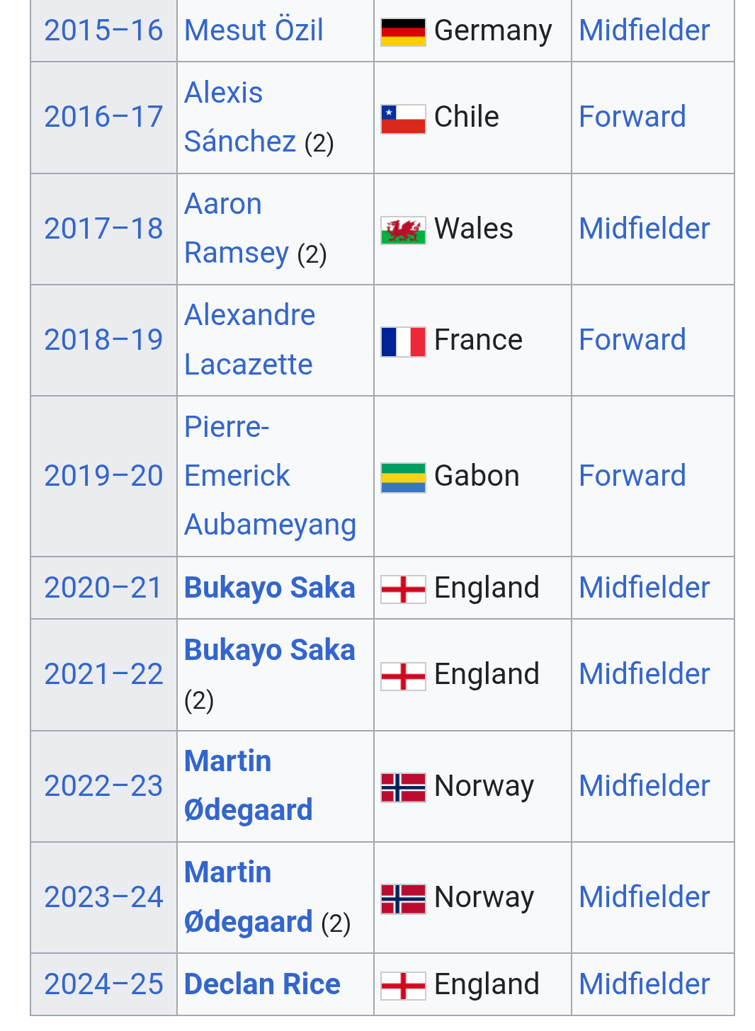Click the France tricolor flag icon
Image resolution: width=755 pixels, height=1031 pixels.
(x=403, y=341)
